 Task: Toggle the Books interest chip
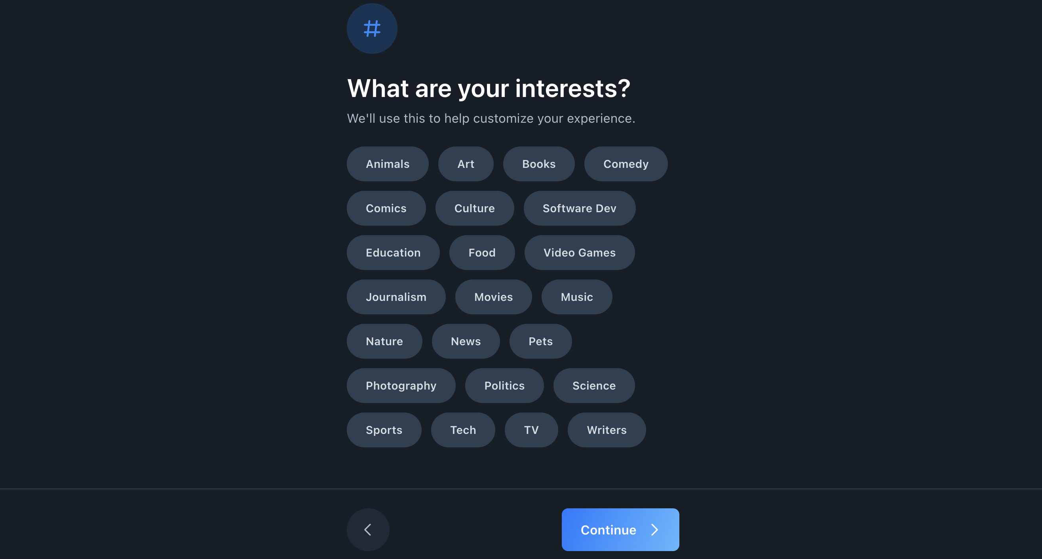pyautogui.click(x=539, y=164)
